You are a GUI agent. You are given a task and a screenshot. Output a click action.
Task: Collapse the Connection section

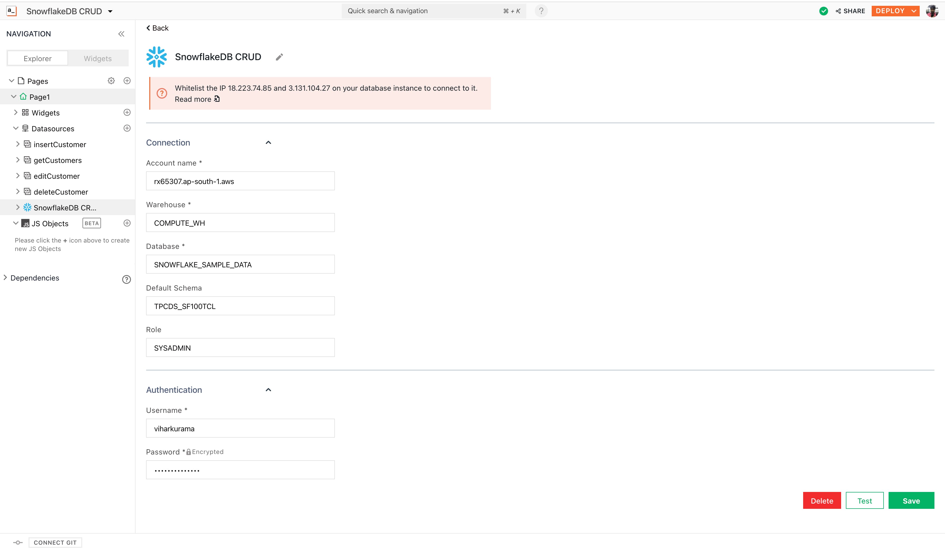tap(268, 142)
